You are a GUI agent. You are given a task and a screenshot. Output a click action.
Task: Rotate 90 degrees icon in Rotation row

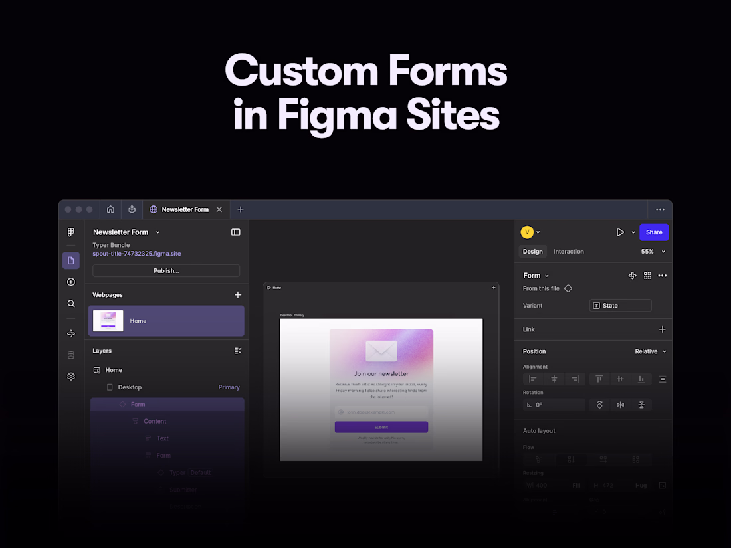tap(599, 405)
